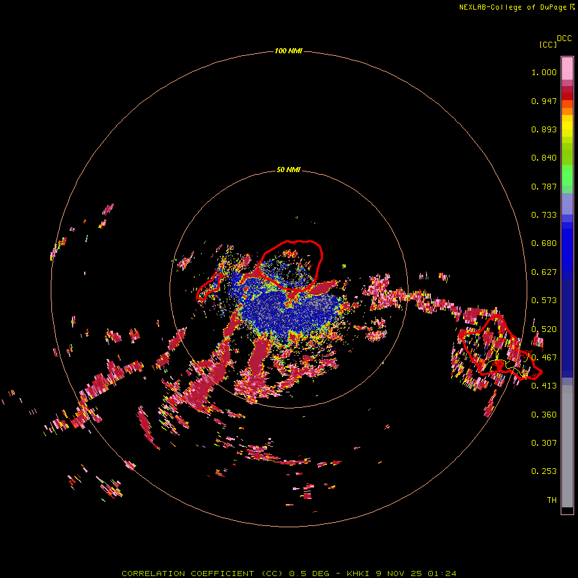The height and width of the screenshot is (578, 578).
Task: Select the 0.573 scale value
Action: (544, 301)
